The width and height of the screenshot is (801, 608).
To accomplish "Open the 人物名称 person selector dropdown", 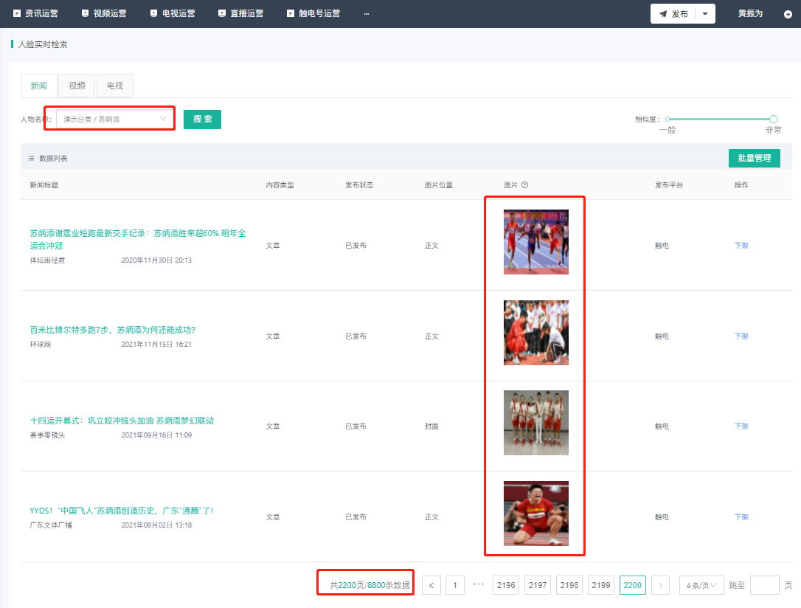I will tap(114, 119).
